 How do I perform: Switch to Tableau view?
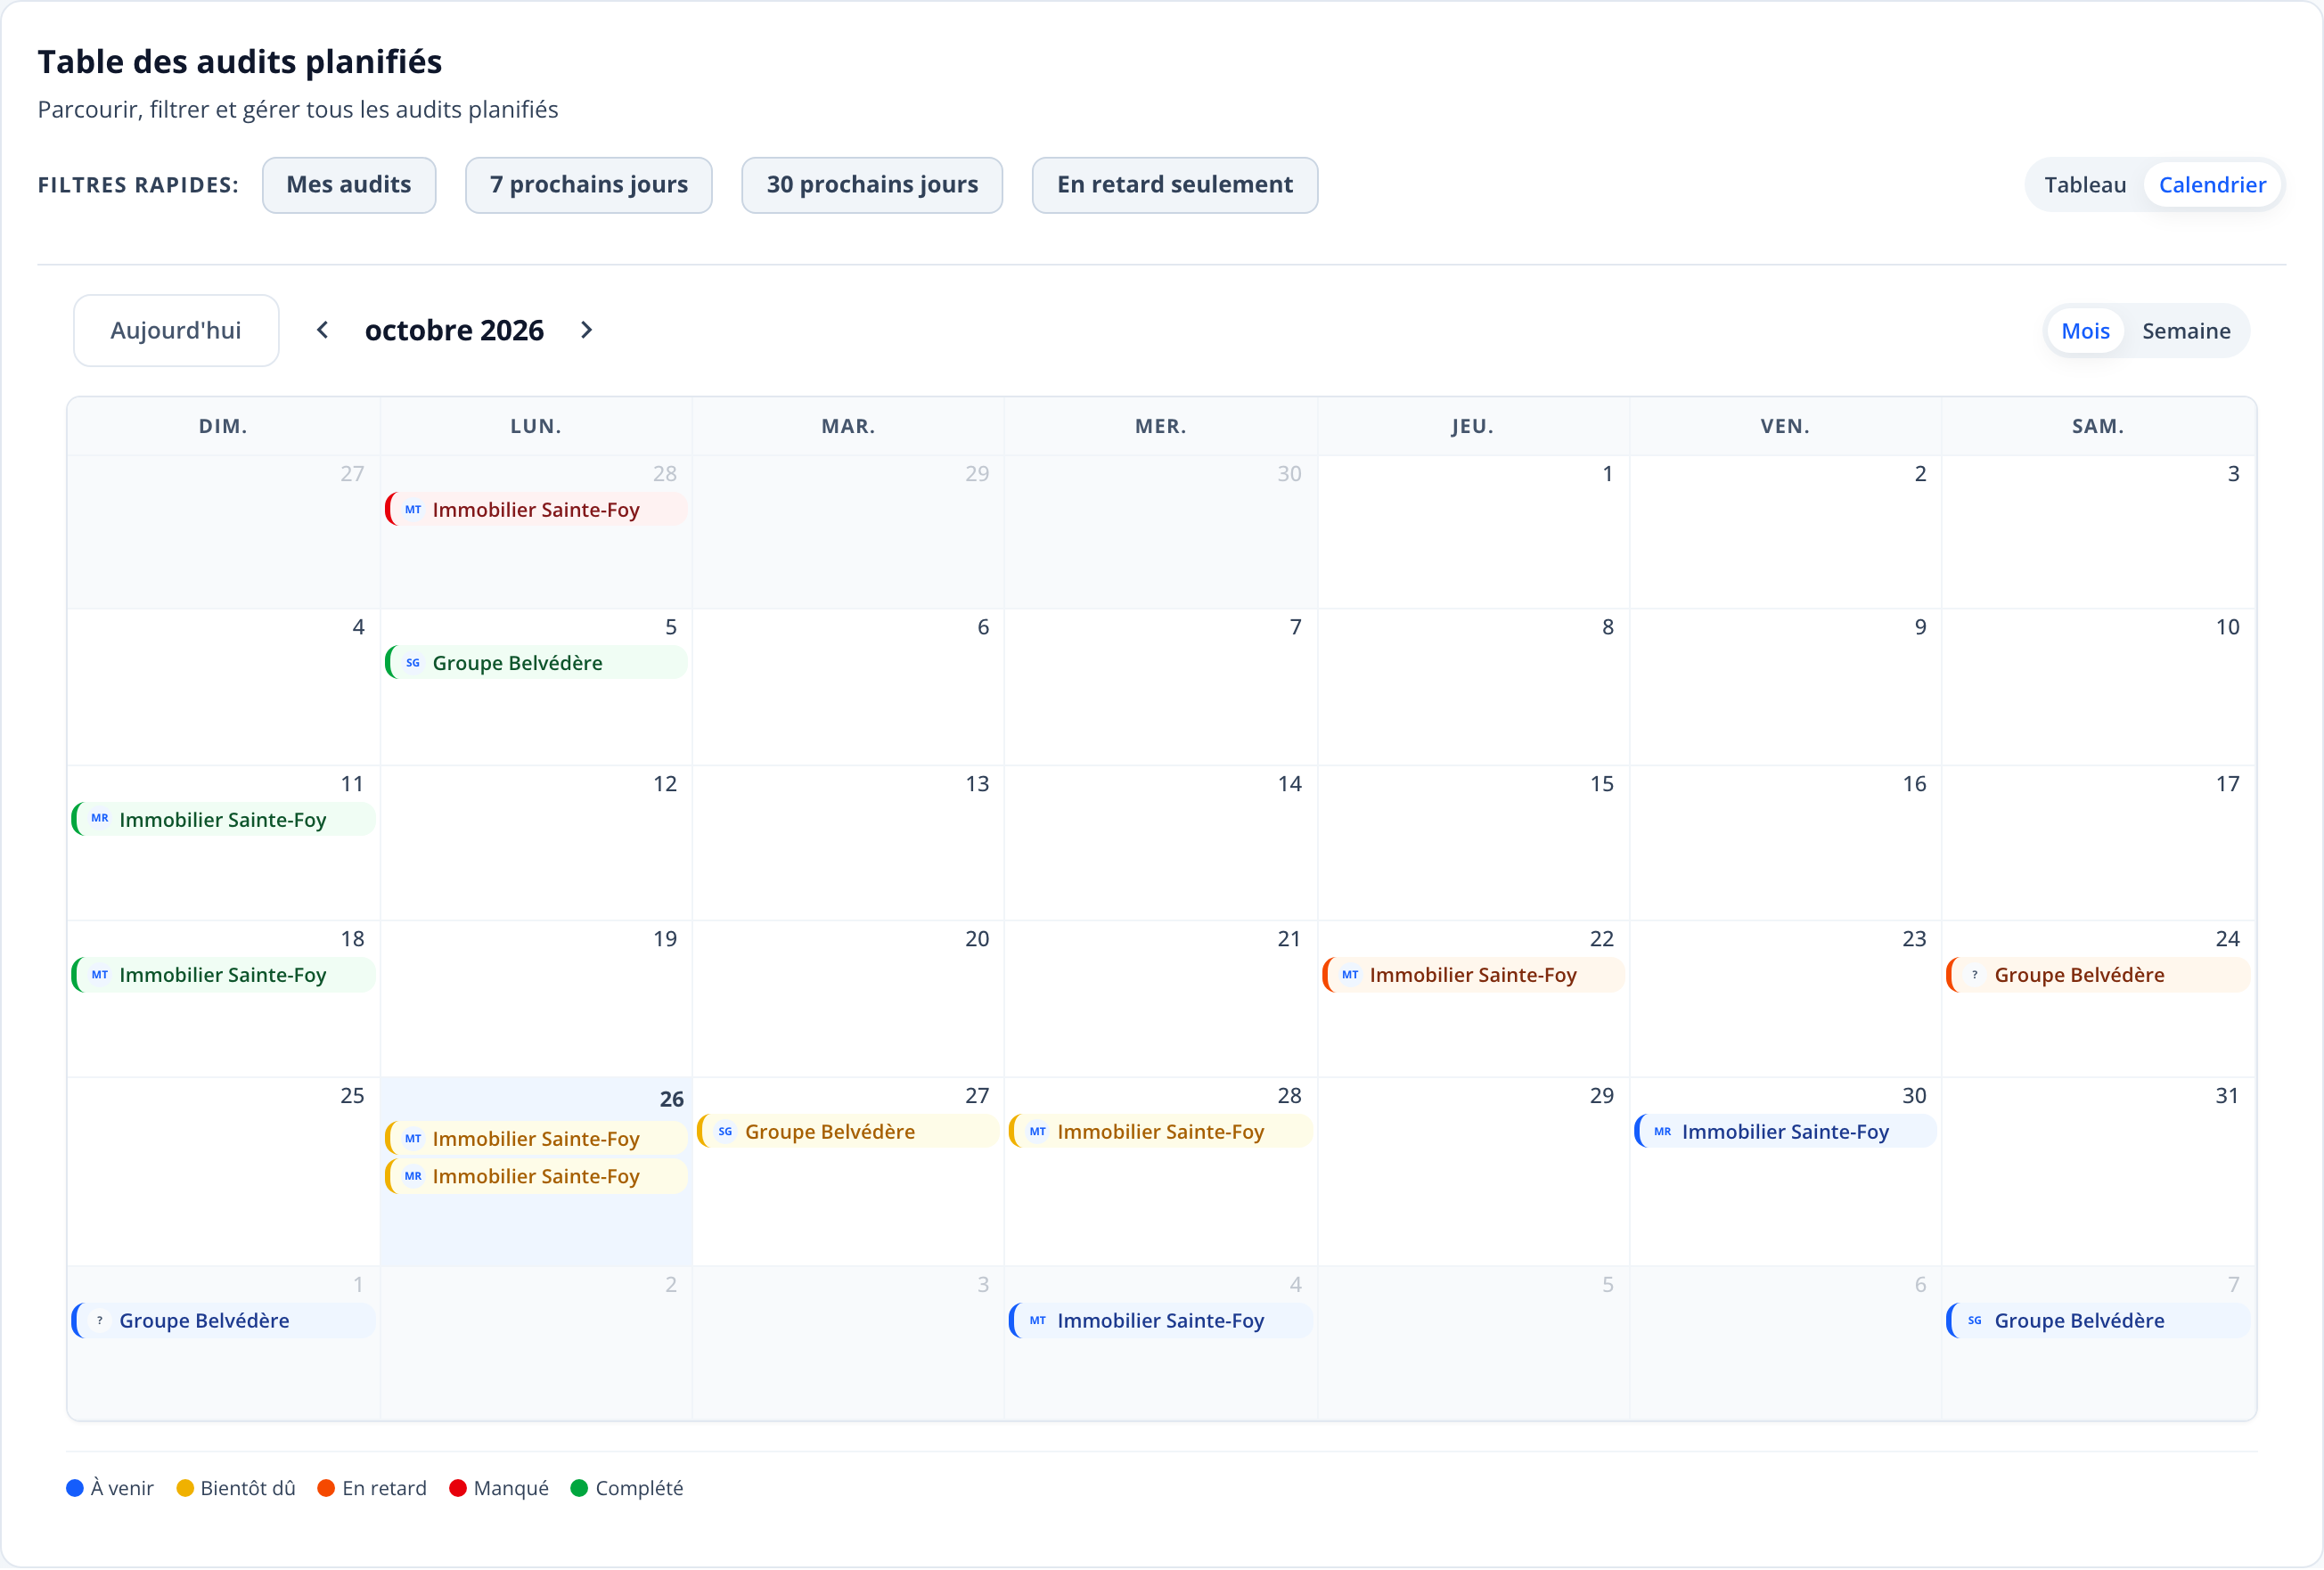point(2085,185)
